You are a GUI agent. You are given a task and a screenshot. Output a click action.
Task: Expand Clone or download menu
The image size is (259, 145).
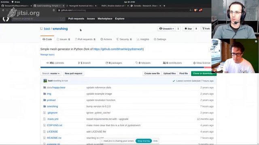point(204,73)
